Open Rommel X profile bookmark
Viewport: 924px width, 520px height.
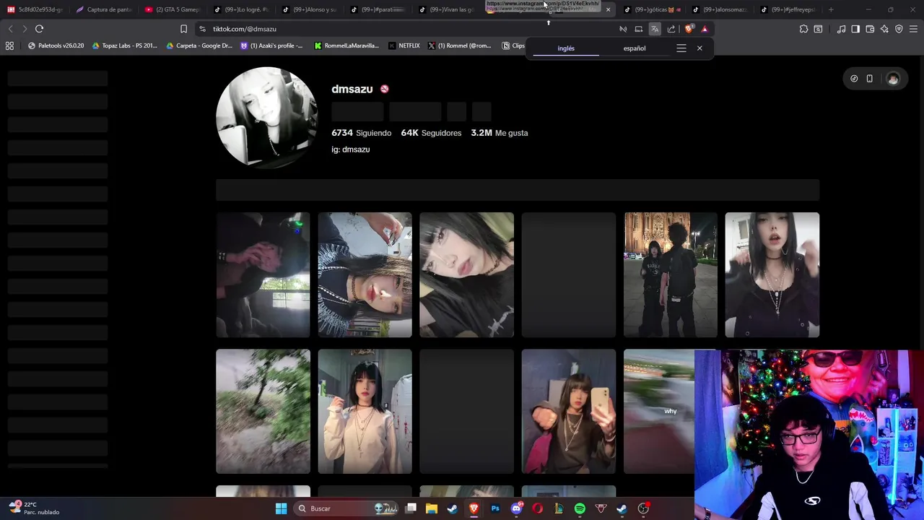460,45
